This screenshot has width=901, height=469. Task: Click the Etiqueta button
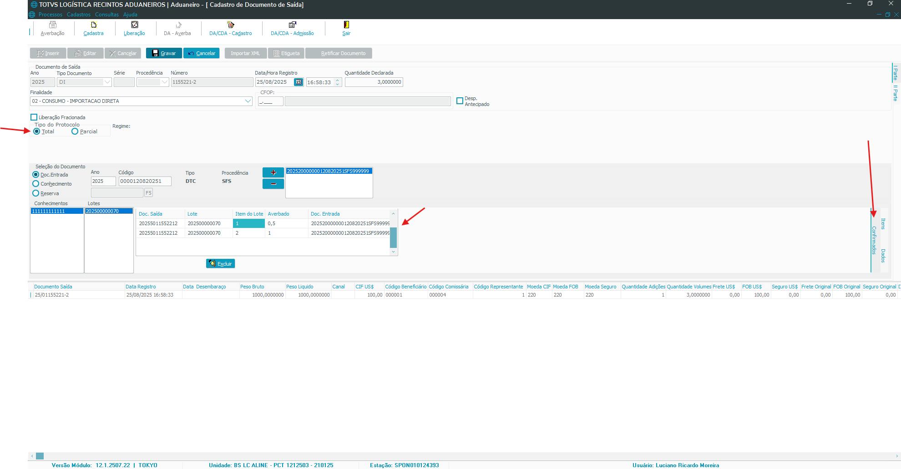(x=286, y=53)
